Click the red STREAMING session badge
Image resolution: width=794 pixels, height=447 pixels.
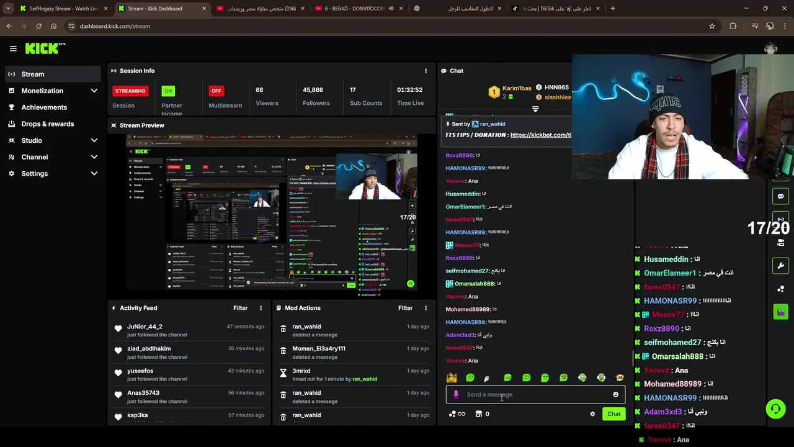click(130, 91)
